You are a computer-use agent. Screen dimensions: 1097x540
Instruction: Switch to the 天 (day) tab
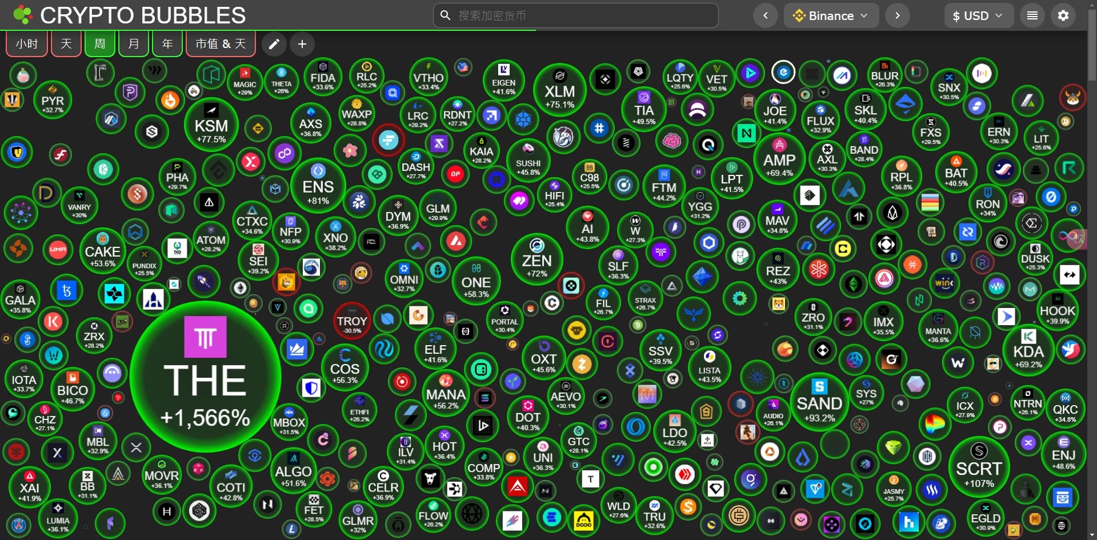pos(66,44)
